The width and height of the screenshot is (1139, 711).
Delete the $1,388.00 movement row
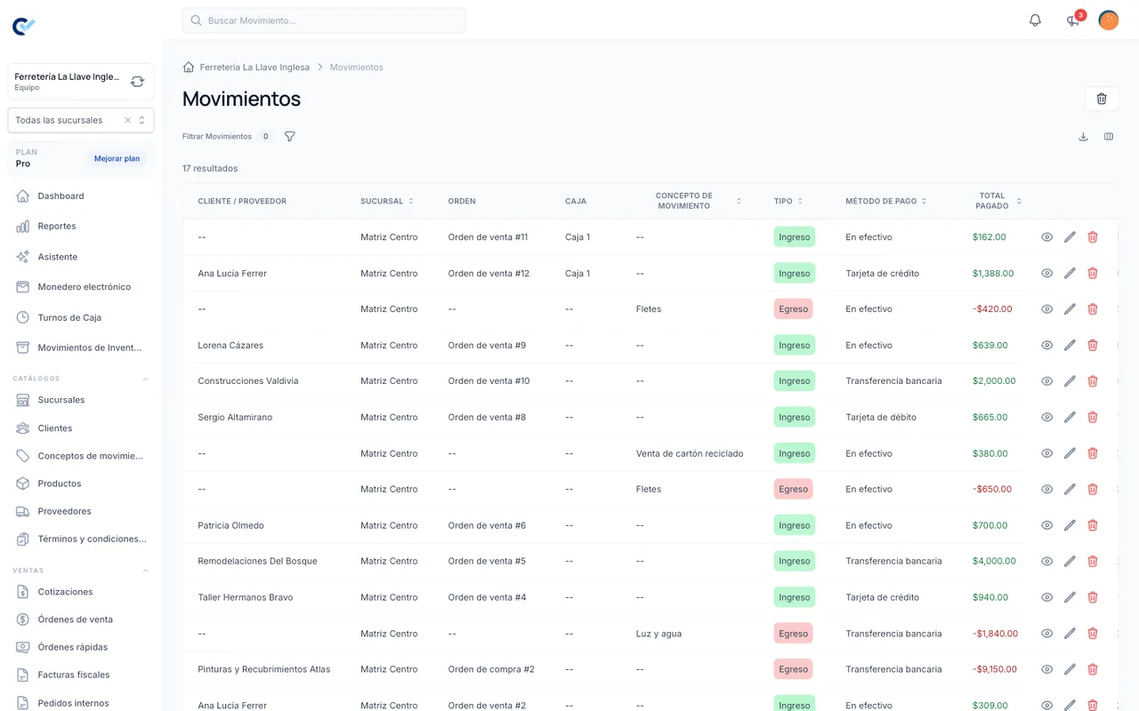point(1093,274)
